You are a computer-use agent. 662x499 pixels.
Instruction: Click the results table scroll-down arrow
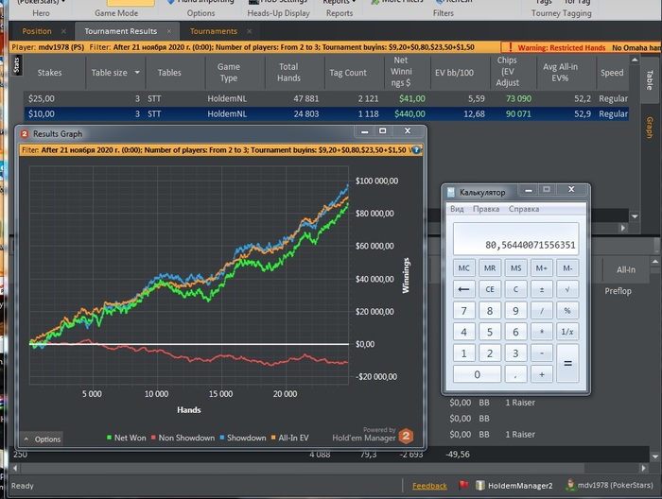[635, 216]
